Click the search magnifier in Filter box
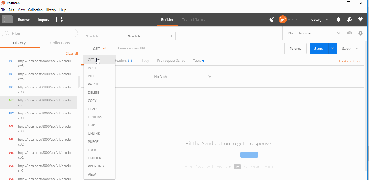Viewport: 369px width, 180px height. point(7,33)
